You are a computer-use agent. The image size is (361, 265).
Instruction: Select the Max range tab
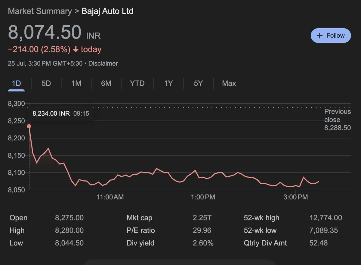click(229, 83)
